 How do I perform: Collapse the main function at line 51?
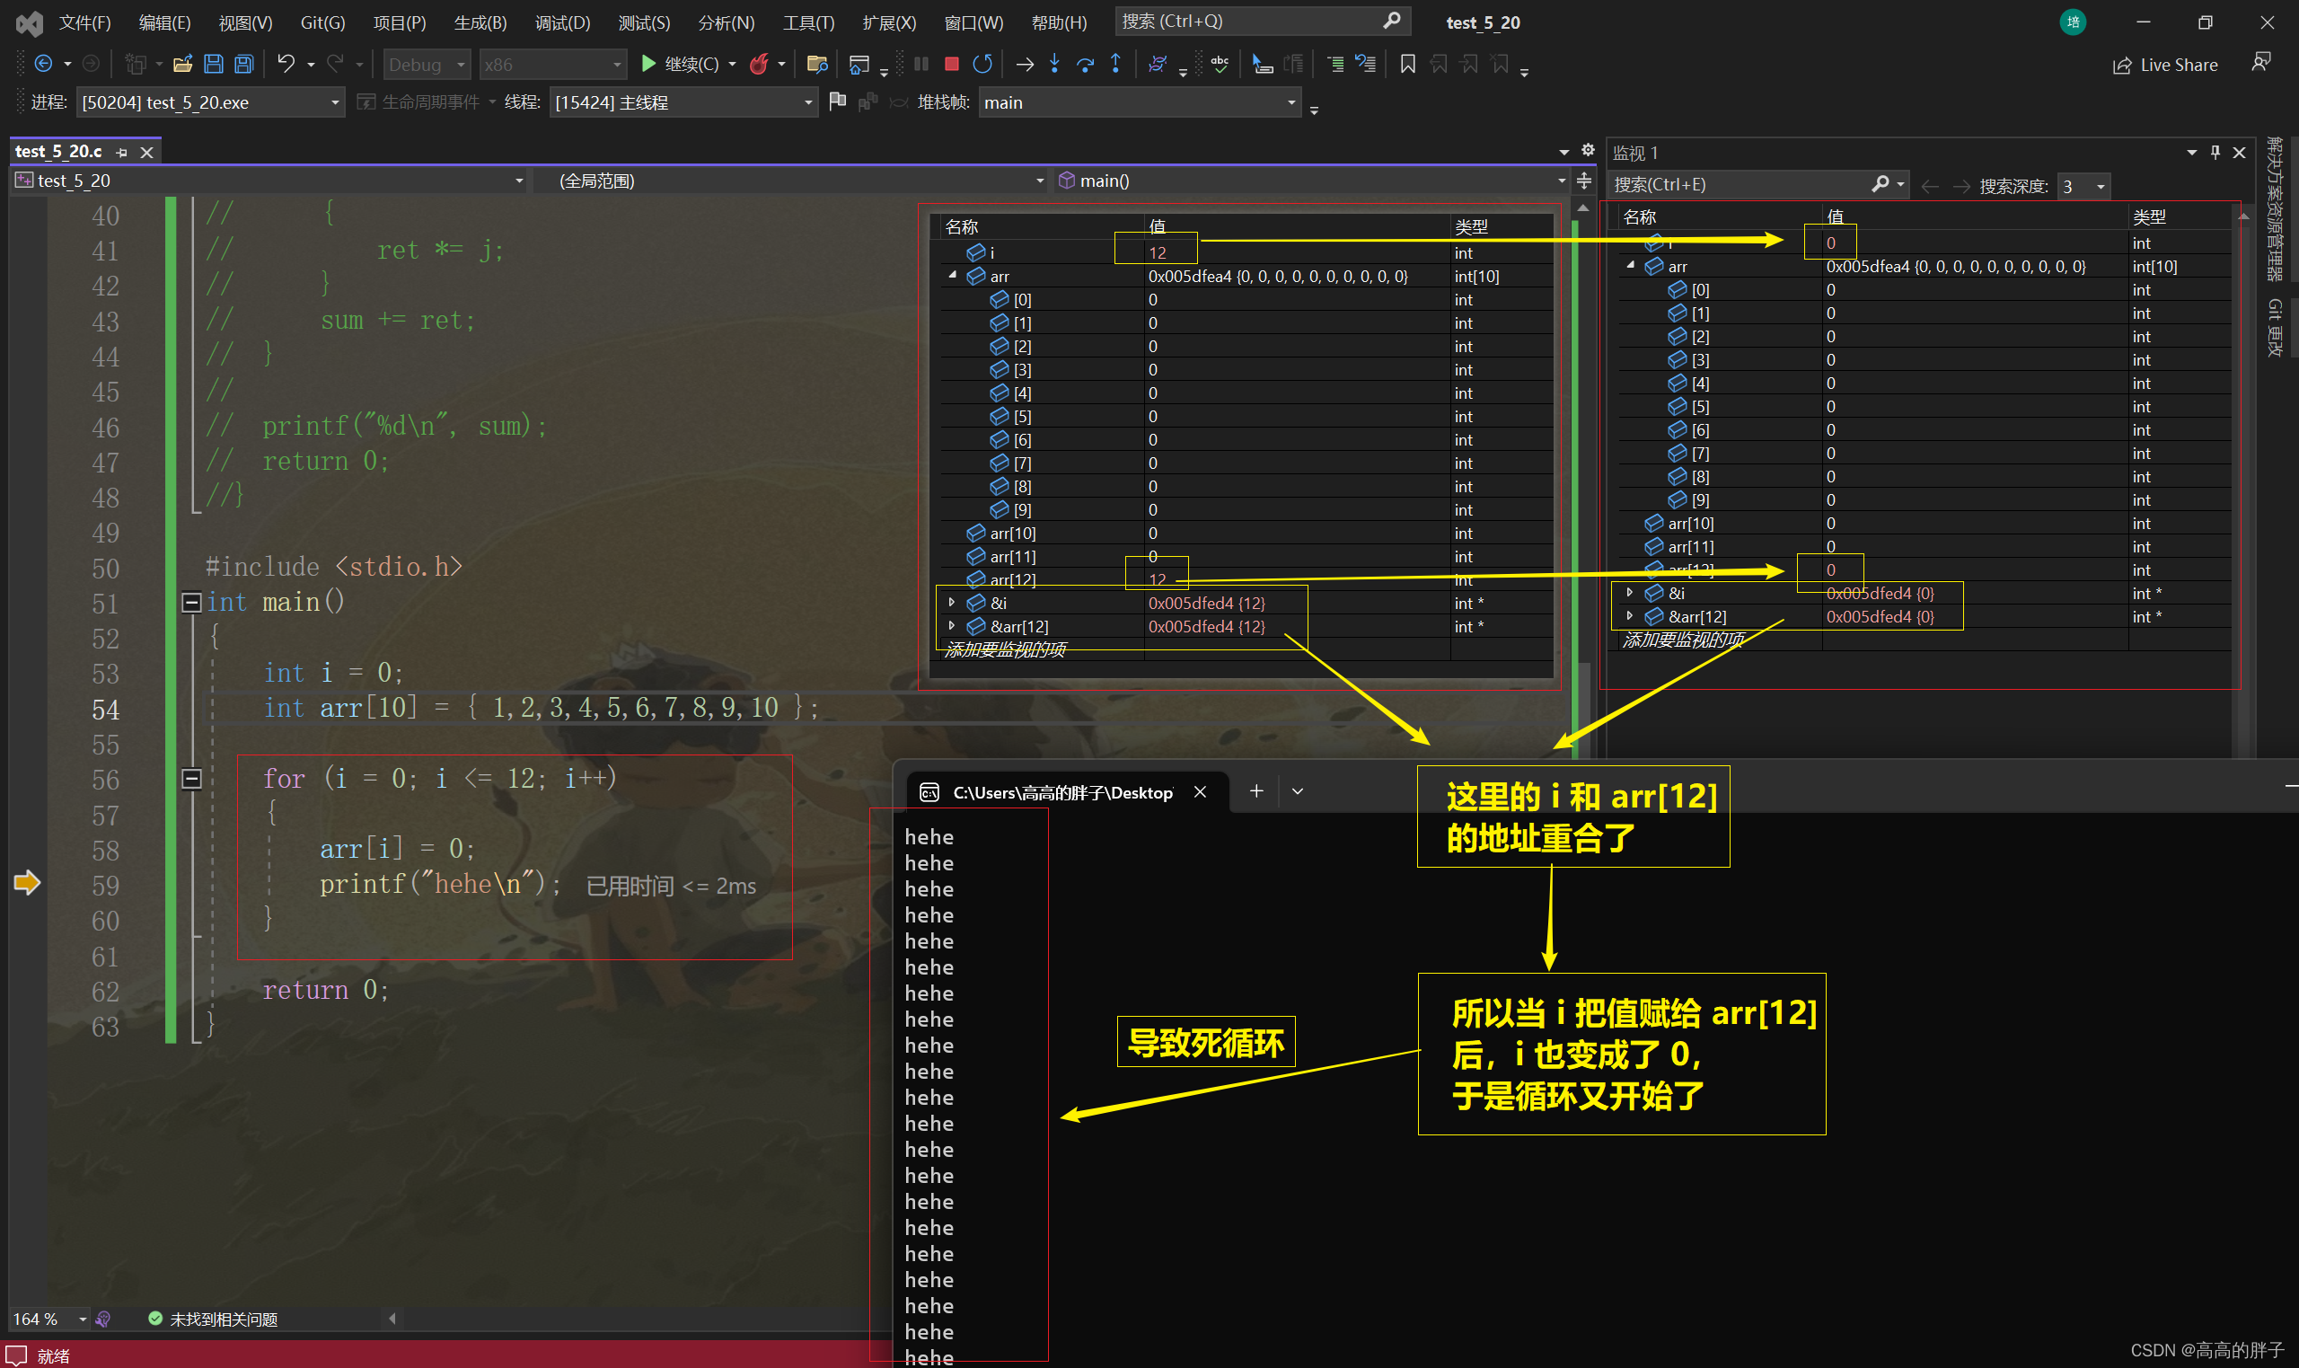point(191,603)
